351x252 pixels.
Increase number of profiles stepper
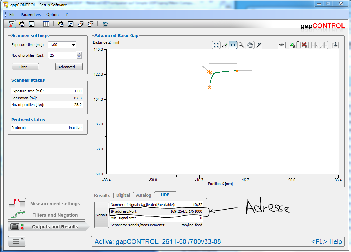79,54
